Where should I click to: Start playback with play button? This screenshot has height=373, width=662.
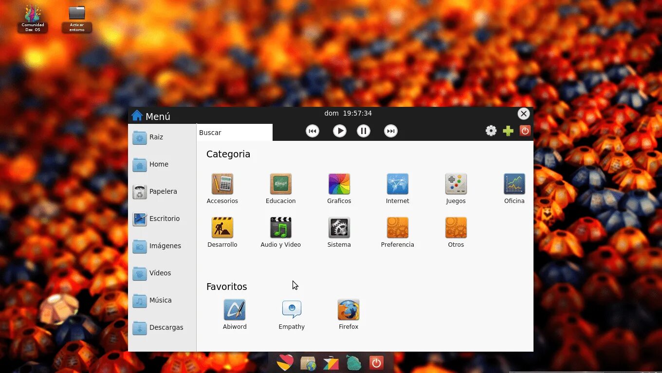(x=339, y=131)
